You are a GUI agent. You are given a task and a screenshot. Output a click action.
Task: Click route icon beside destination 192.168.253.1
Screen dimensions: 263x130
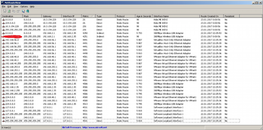(x=4, y=70)
